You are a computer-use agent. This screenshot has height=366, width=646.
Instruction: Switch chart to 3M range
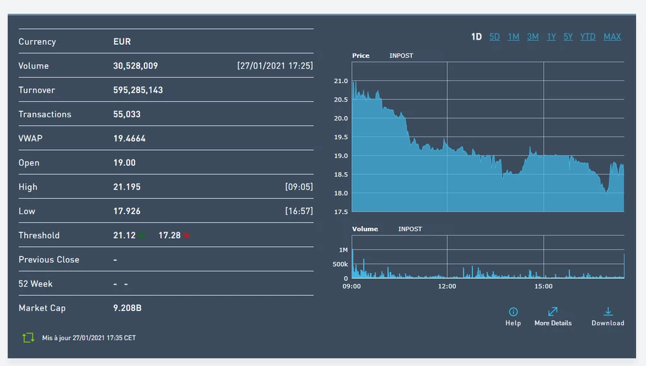coord(532,37)
